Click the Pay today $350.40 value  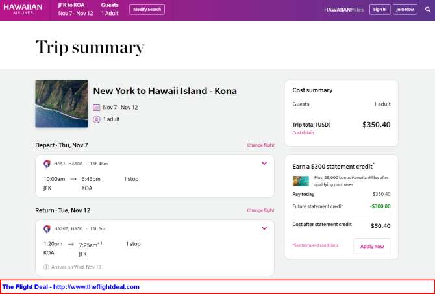tap(382, 194)
